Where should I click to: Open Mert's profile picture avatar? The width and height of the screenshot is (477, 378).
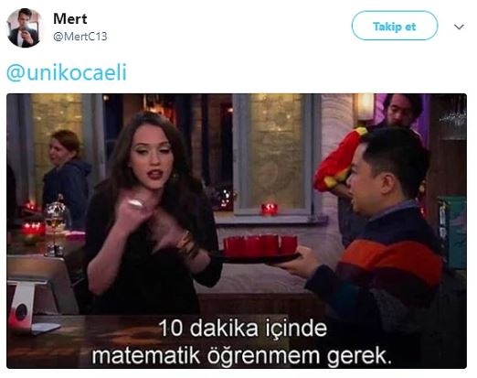[x=25, y=27]
